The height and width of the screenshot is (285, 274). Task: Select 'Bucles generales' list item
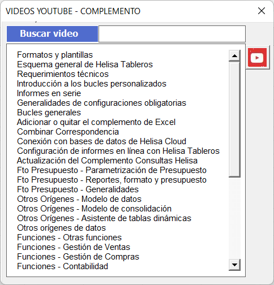coord(49,113)
